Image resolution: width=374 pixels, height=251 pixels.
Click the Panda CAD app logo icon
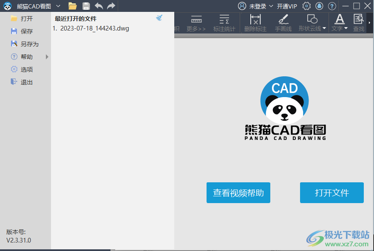7,6
